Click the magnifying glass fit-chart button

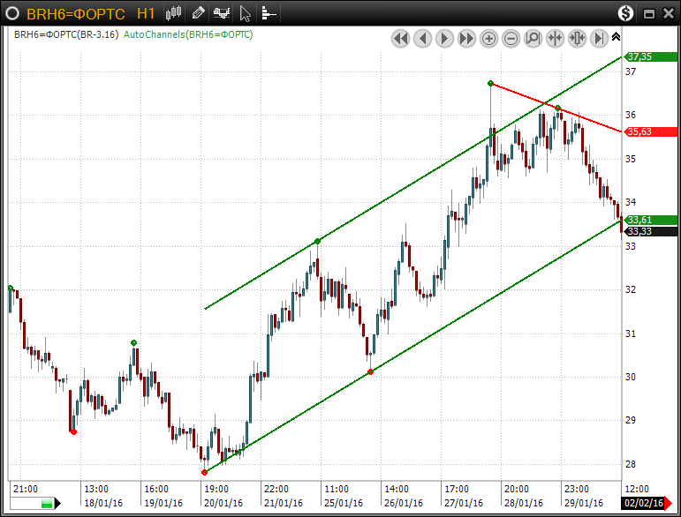coord(533,38)
